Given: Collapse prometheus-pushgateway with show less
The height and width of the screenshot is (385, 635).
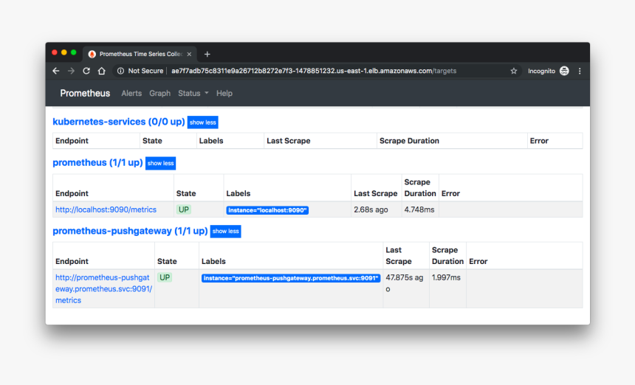Looking at the screenshot, I should [x=225, y=232].
